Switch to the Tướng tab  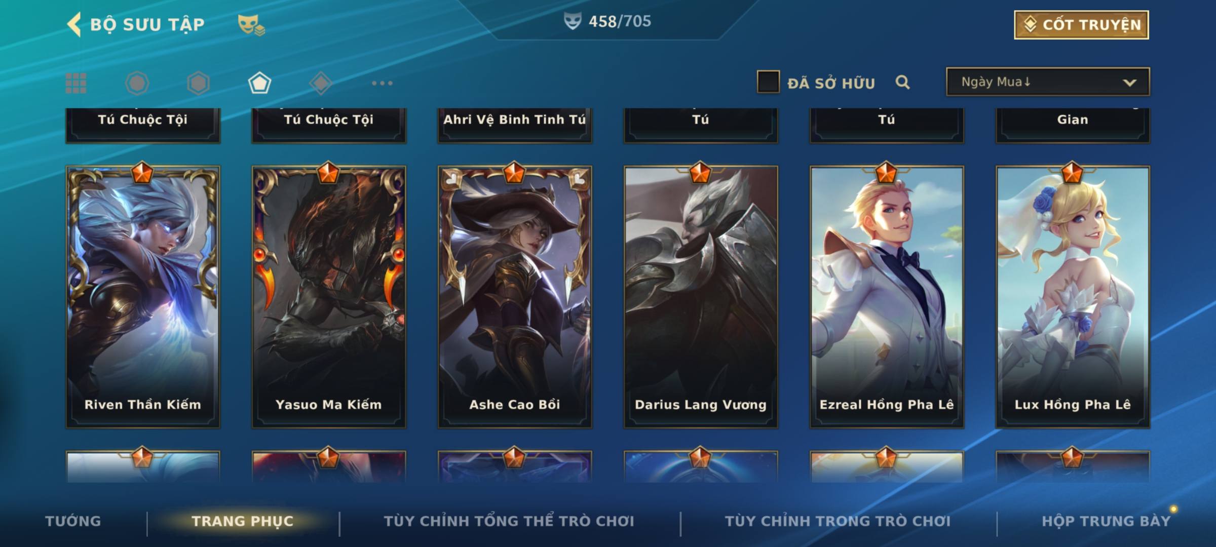pyautogui.click(x=73, y=521)
